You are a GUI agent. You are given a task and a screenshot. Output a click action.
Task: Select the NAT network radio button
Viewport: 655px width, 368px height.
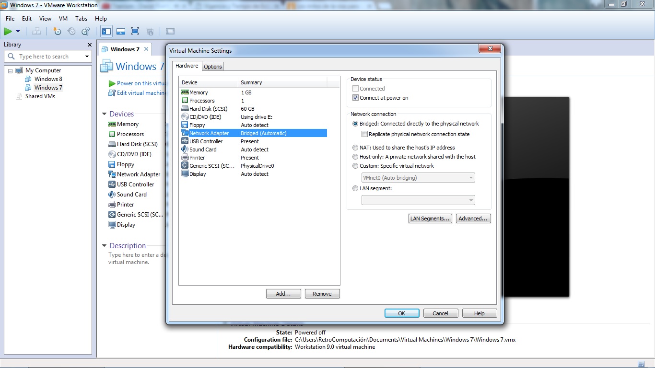pos(355,148)
